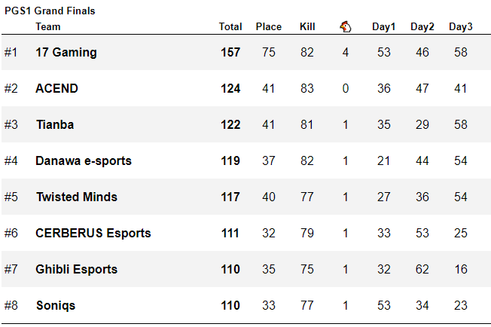Click the Place column header
This screenshot has width=491, height=327.
coord(269,27)
